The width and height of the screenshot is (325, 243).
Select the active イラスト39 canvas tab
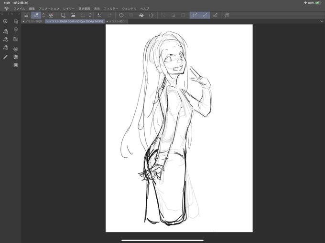tap(76, 21)
